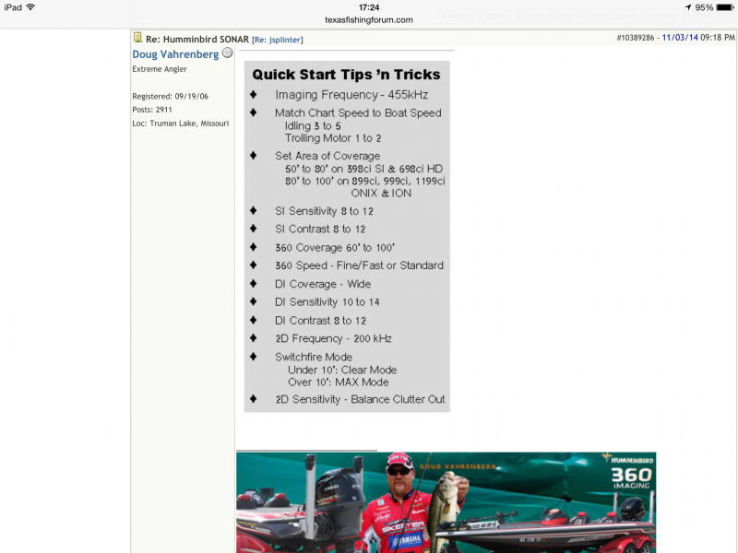The width and height of the screenshot is (738, 553).
Task: Click the 09:18 PM post time
Action: (718, 38)
